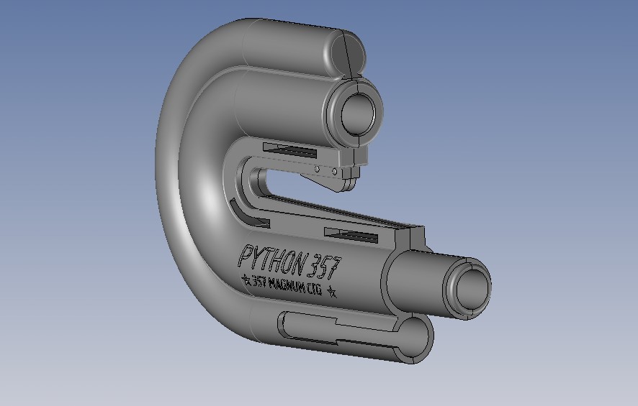Click the star left of 357 MAGNUM CTG
Image resolution: width=638 pixels, height=406 pixels.
(x=246, y=280)
